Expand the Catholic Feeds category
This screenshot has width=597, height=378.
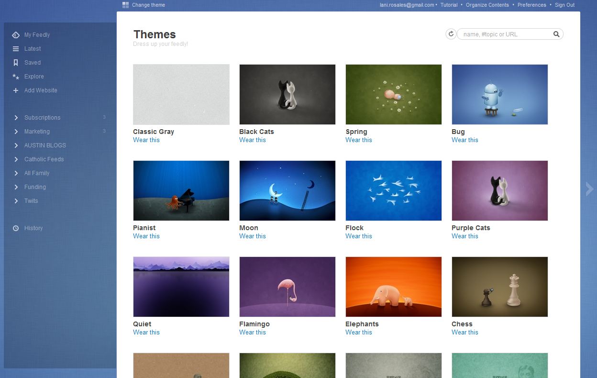pyautogui.click(x=16, y=159)
